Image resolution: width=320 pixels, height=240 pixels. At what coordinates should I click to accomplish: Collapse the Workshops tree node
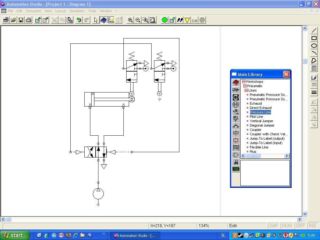pos(244,82)
